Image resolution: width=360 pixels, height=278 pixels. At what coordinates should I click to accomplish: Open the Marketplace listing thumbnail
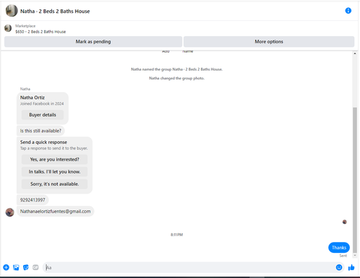tap(8, 28)
